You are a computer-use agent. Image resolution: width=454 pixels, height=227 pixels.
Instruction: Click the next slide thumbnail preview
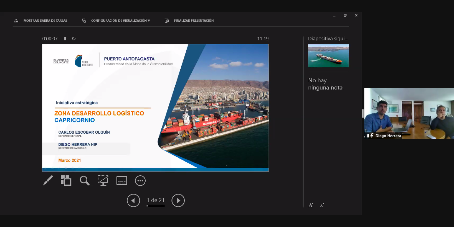pyautogui.click(x=328, y=55)
